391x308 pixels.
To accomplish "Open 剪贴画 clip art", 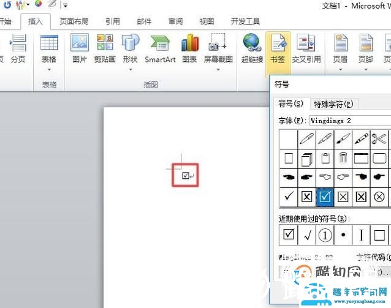I will coord(105,48).
